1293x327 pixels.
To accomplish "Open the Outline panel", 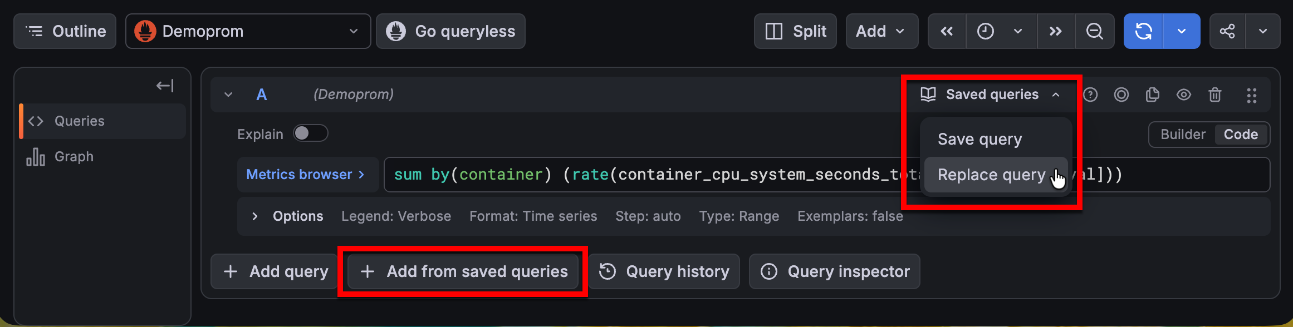I will pyautogui.click(x=65, y=31).
